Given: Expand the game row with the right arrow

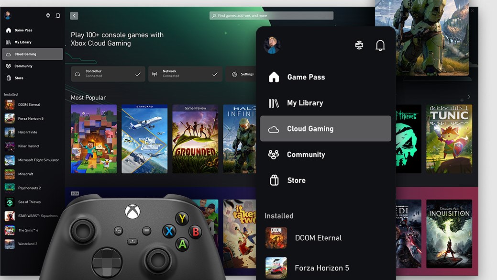Looking at the screenshot, I should [468, 97].
